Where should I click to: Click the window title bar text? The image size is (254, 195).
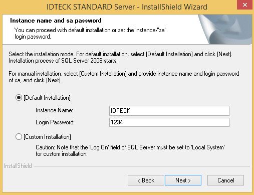click(x=127, y=7)
